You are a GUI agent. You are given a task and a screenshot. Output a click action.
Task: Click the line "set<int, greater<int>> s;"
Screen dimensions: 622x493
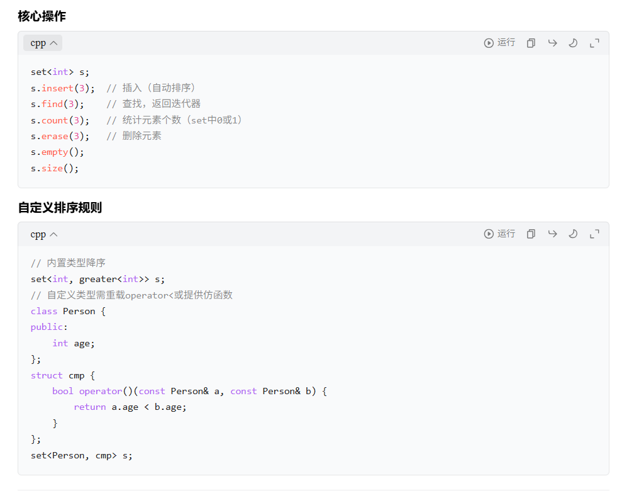click(97, 280)
